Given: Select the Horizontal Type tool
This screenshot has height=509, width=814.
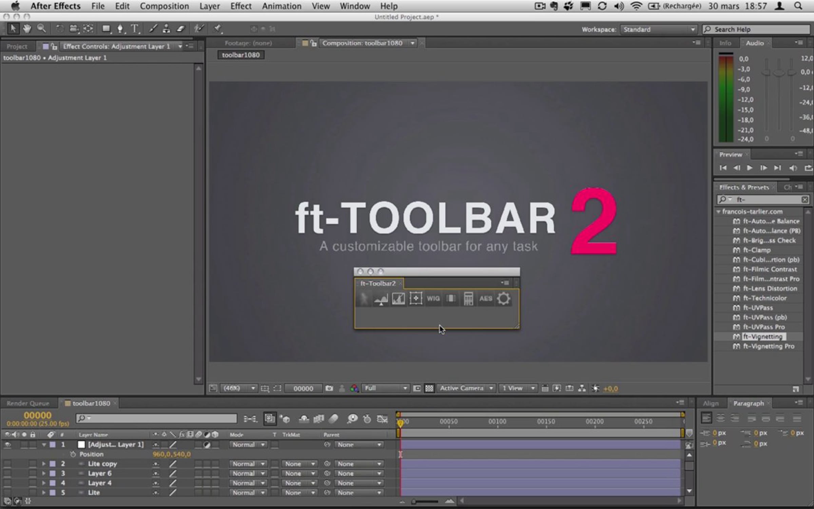Looking at the screenshot, I should pos(135,29).
